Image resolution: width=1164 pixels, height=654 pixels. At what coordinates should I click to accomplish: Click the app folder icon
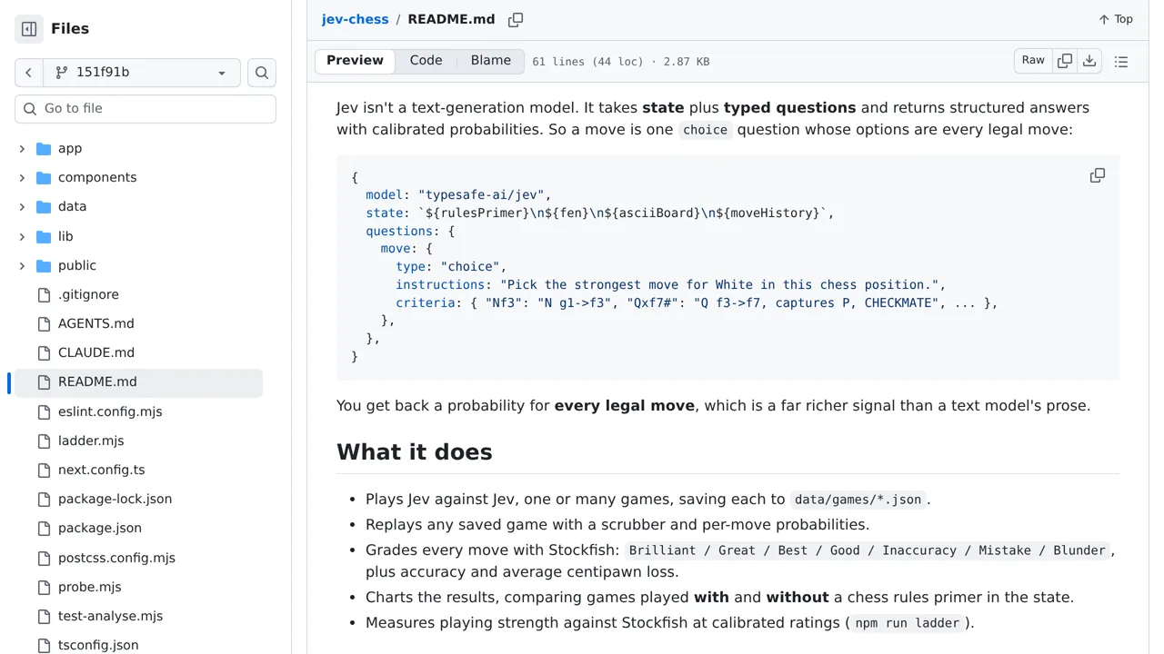[44, 148]
